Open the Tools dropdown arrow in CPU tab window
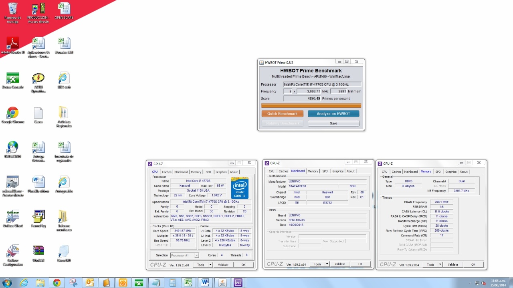 click(210, 265)
